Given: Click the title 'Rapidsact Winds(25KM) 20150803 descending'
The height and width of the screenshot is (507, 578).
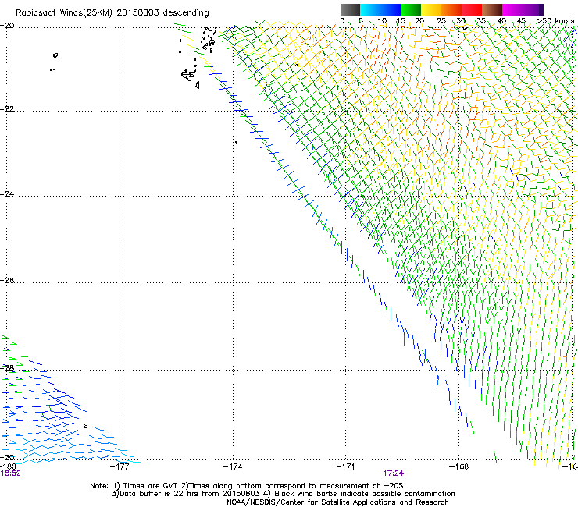Looking at the screenshot, I should click(112, 13).
